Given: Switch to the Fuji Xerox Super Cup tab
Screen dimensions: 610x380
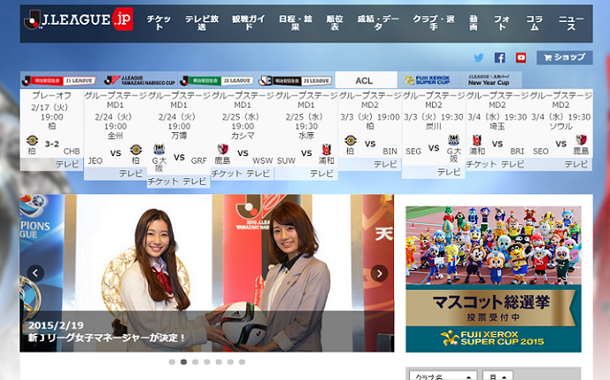Looking at the screenshot, I should tap(428, 80).
